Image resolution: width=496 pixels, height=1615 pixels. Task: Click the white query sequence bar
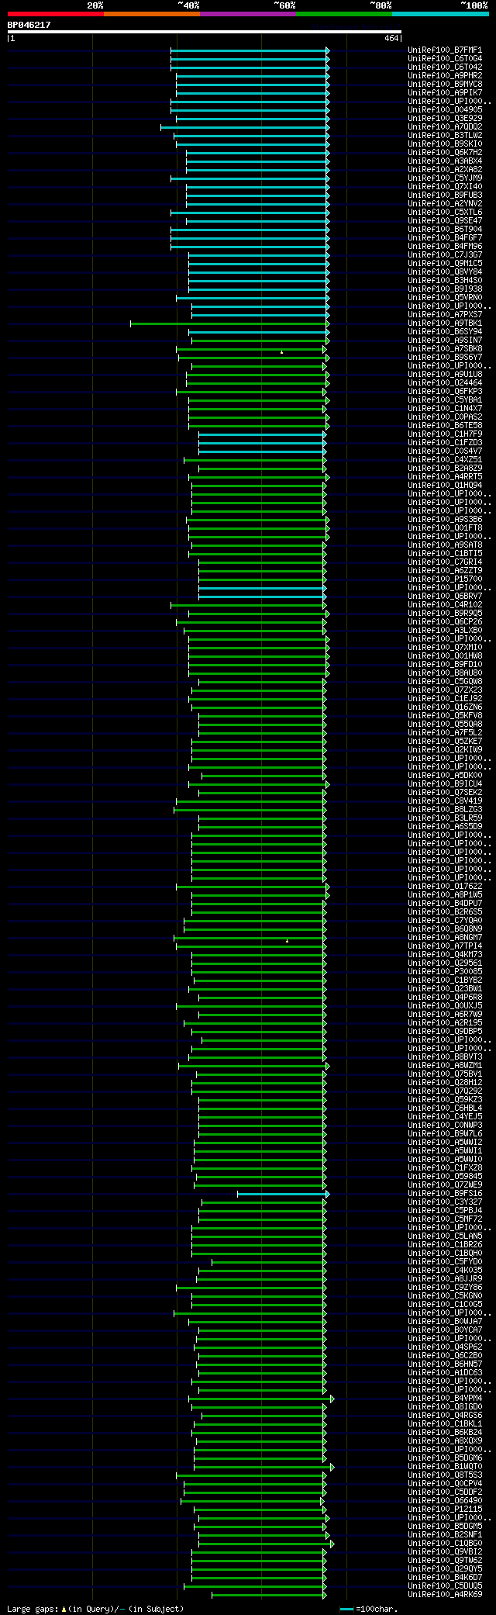click(205, 32)
